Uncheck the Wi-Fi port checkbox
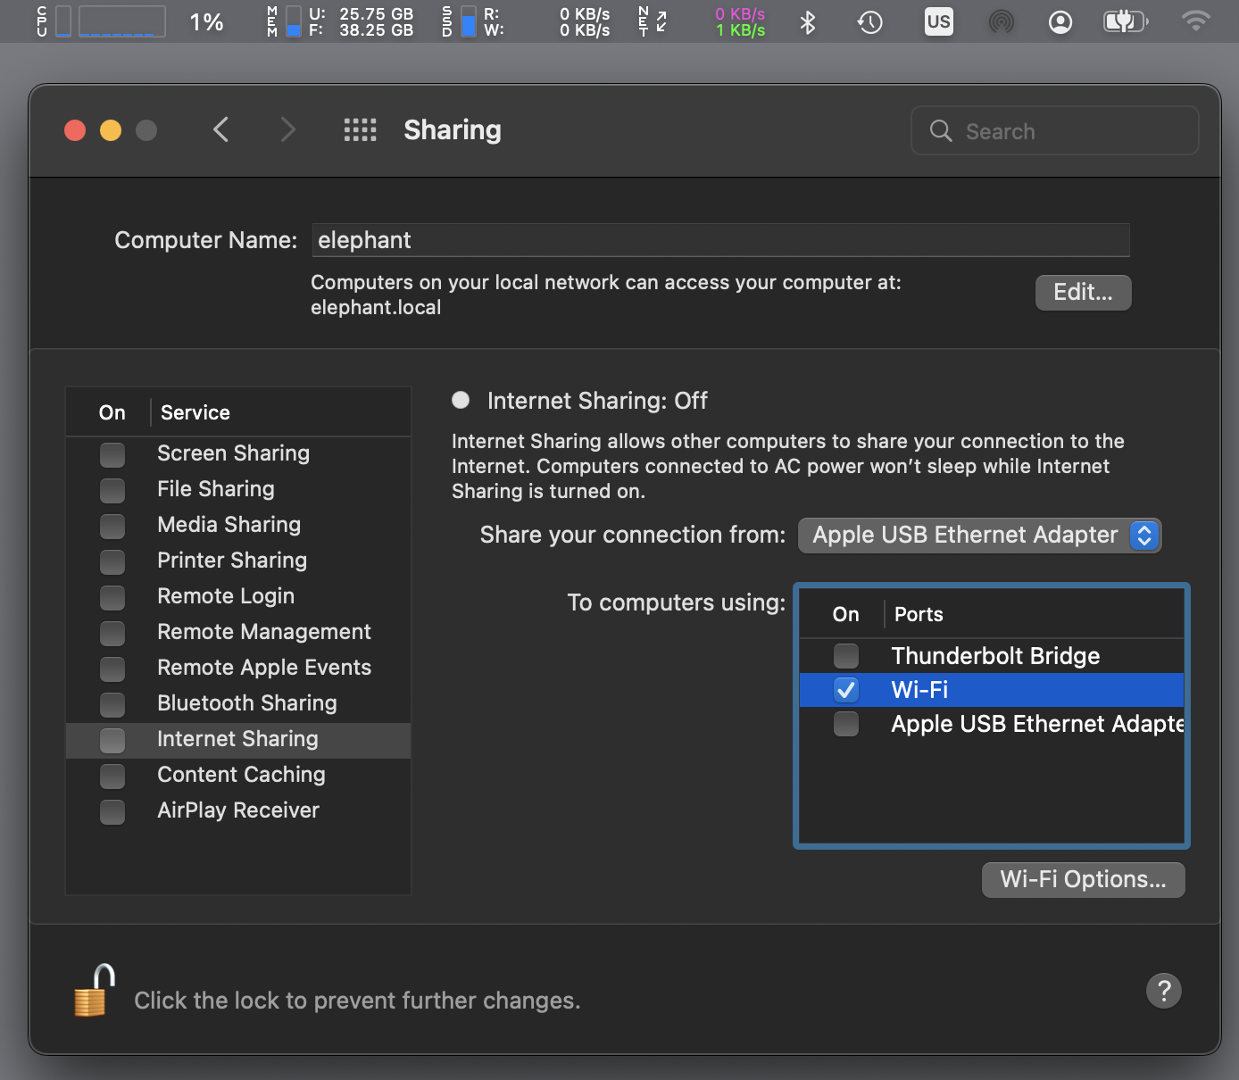This screenshot has height=1080, width=1239. pos(846,690)
